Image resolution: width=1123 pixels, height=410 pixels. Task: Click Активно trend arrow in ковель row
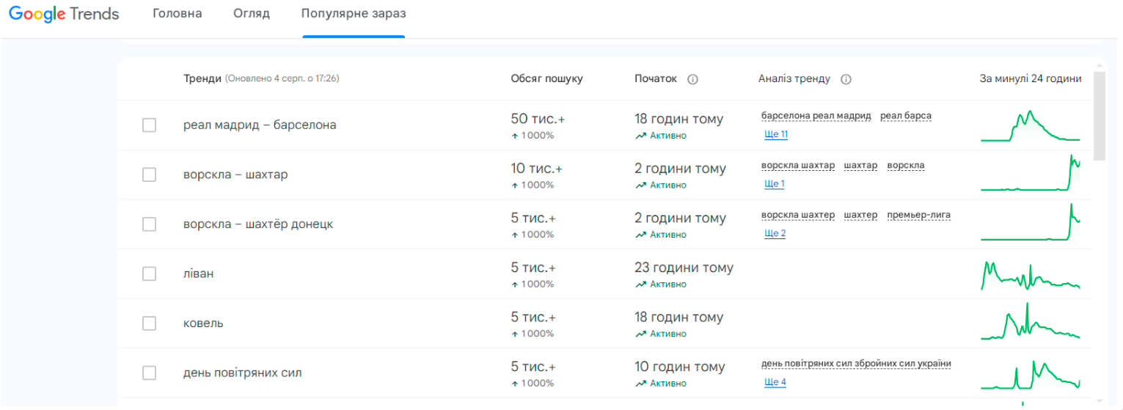[641, 334]
